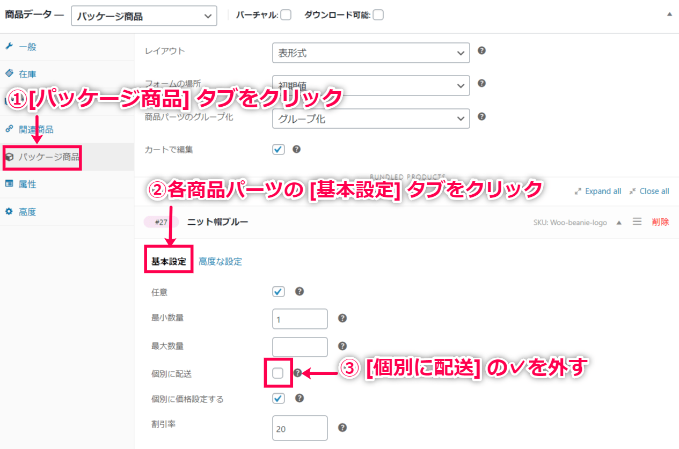Image resolution: width=679 pixels, height=449 pixels.
Task: Click the hamburger drag handle for ニット帽ブルー
Action: click(637, 222)
